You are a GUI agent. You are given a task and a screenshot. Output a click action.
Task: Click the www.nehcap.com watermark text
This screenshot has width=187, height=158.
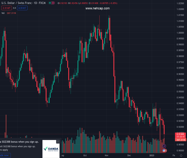[x=97, y=8]
